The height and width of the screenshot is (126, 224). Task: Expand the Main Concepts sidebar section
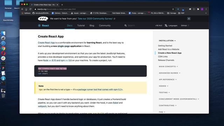click(168, 66)
